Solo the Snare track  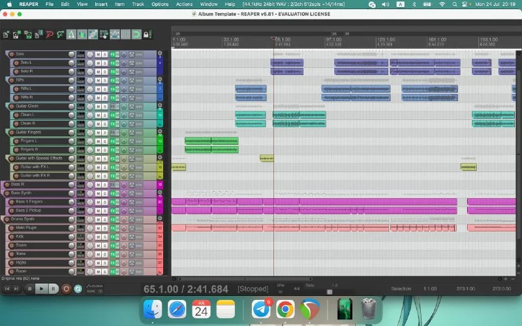pyautogui.click(x=104, y=245)
